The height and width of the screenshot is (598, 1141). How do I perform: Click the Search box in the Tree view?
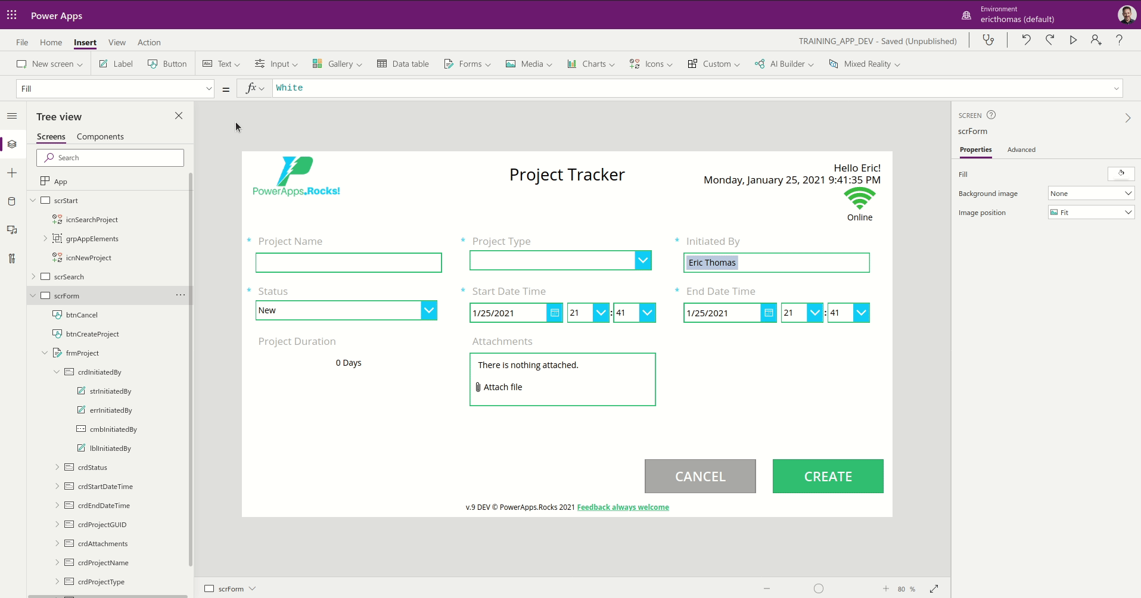(110, 157)
